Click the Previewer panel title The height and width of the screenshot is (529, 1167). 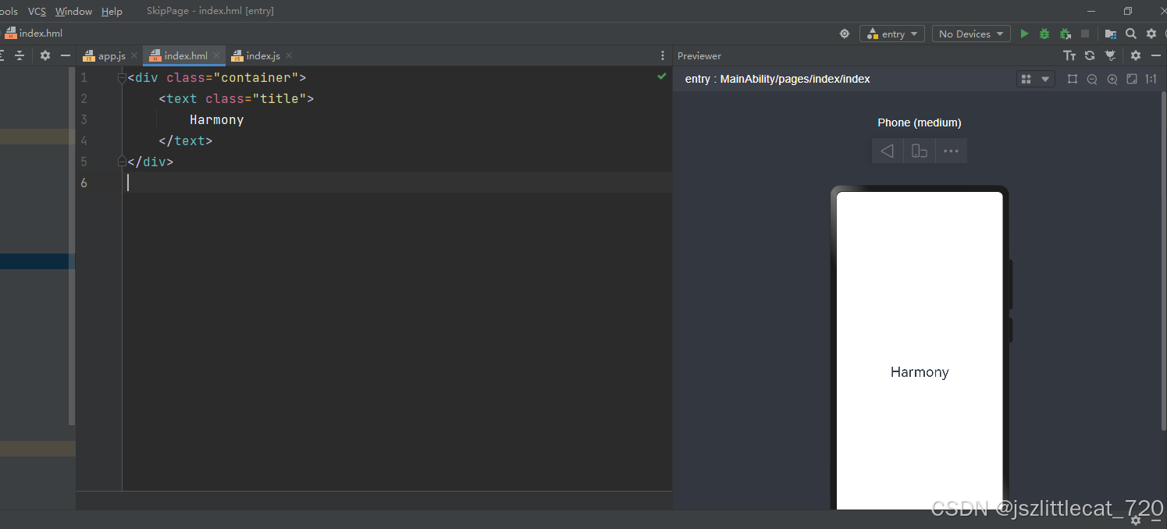coord(699,55)
